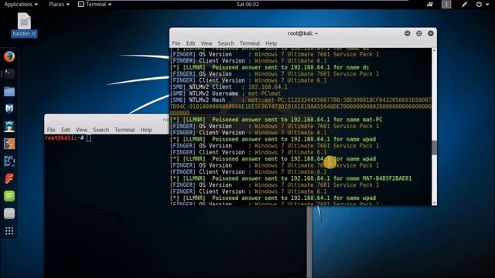Launch Burp Suite from the dock
The height and width of the screenshot is (278, 495).
[x=9, y=144]
